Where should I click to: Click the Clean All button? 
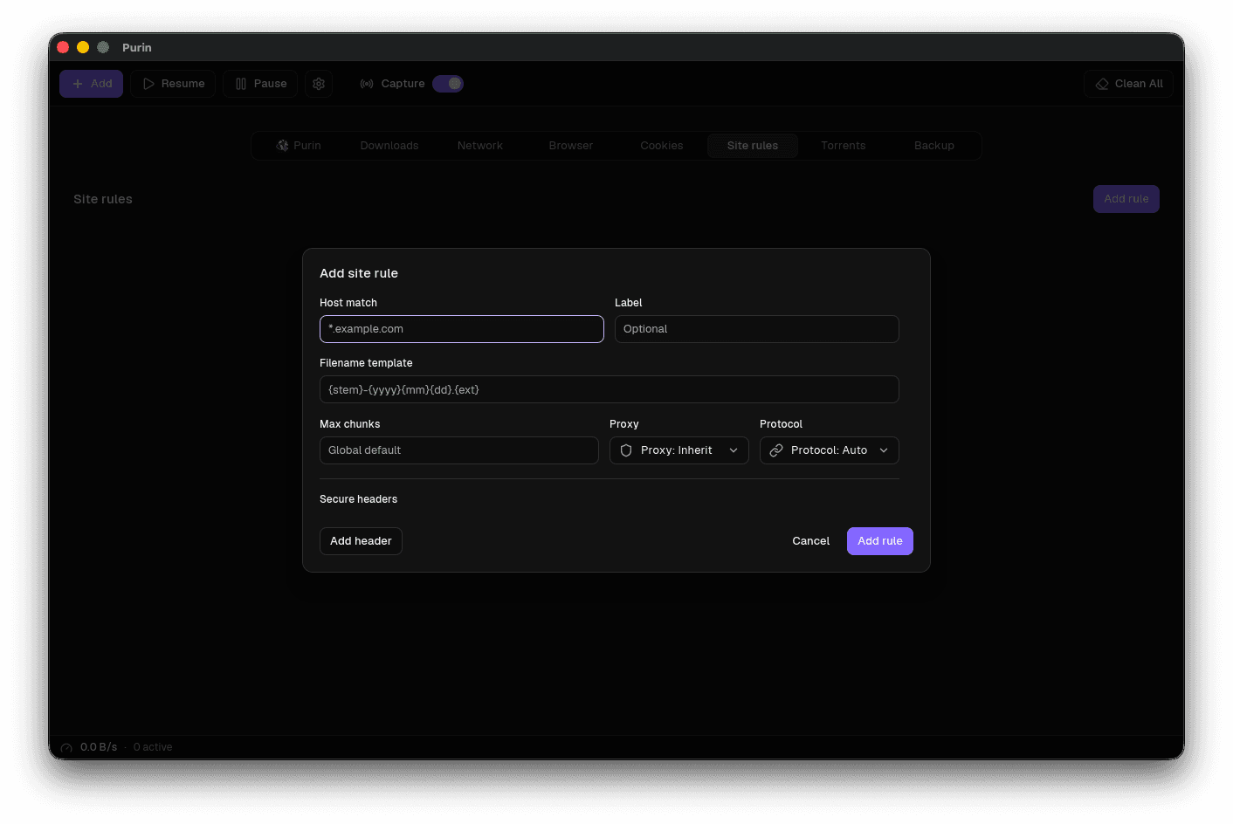point(1128,84)
